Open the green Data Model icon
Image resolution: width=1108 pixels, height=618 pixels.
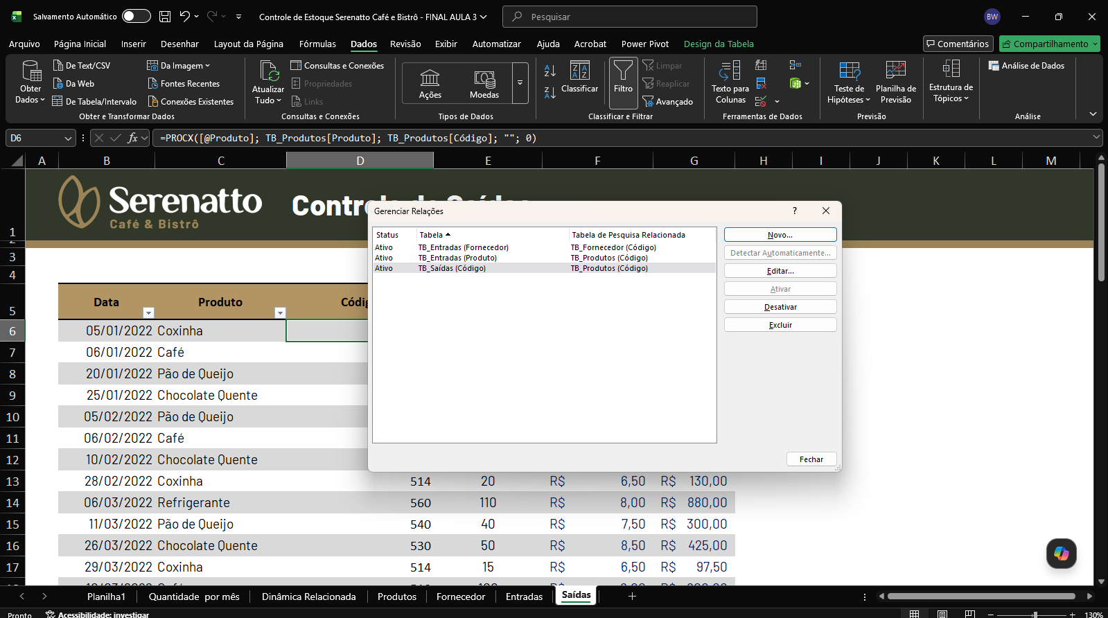795,84
